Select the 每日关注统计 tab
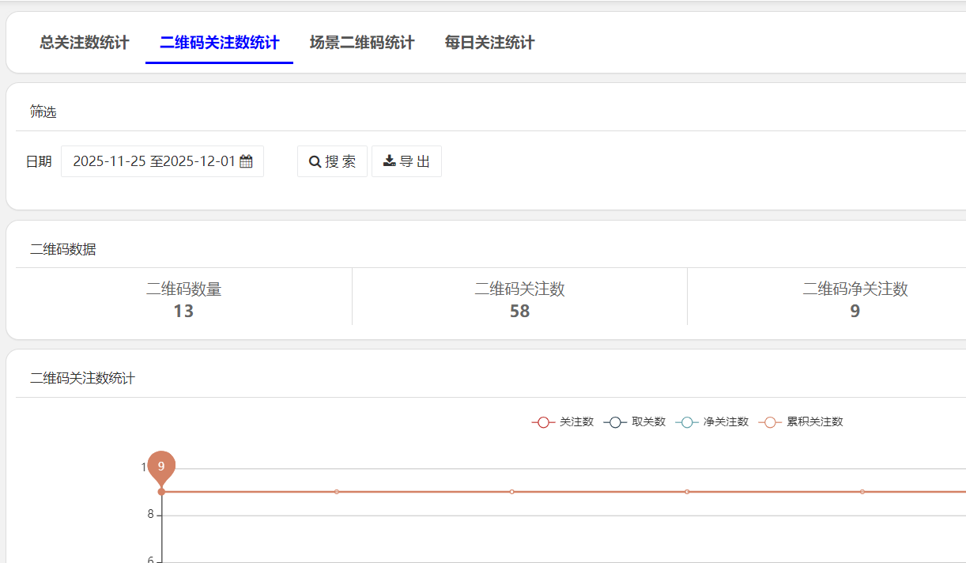The height and width of the screenshot is (563, 966). tap(487, 43)
